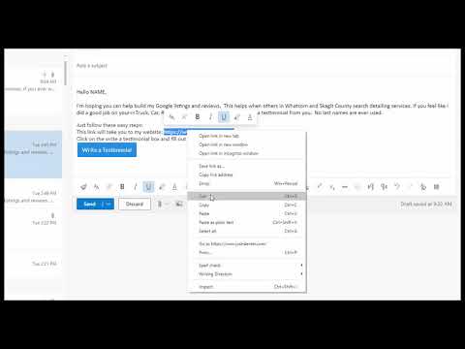This screenshot has height=349, width=465.
Task: Toggle Bold in the bottom formatting toolbar
Action: click(x=122, y=187)
